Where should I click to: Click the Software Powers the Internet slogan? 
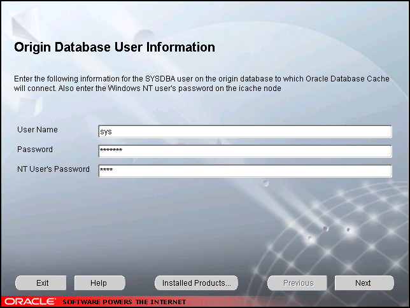[x=124, y=302]
